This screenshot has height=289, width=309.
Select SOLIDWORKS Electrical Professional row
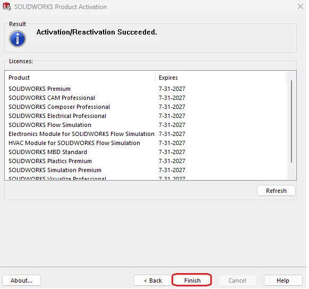[x=146, y=116]
